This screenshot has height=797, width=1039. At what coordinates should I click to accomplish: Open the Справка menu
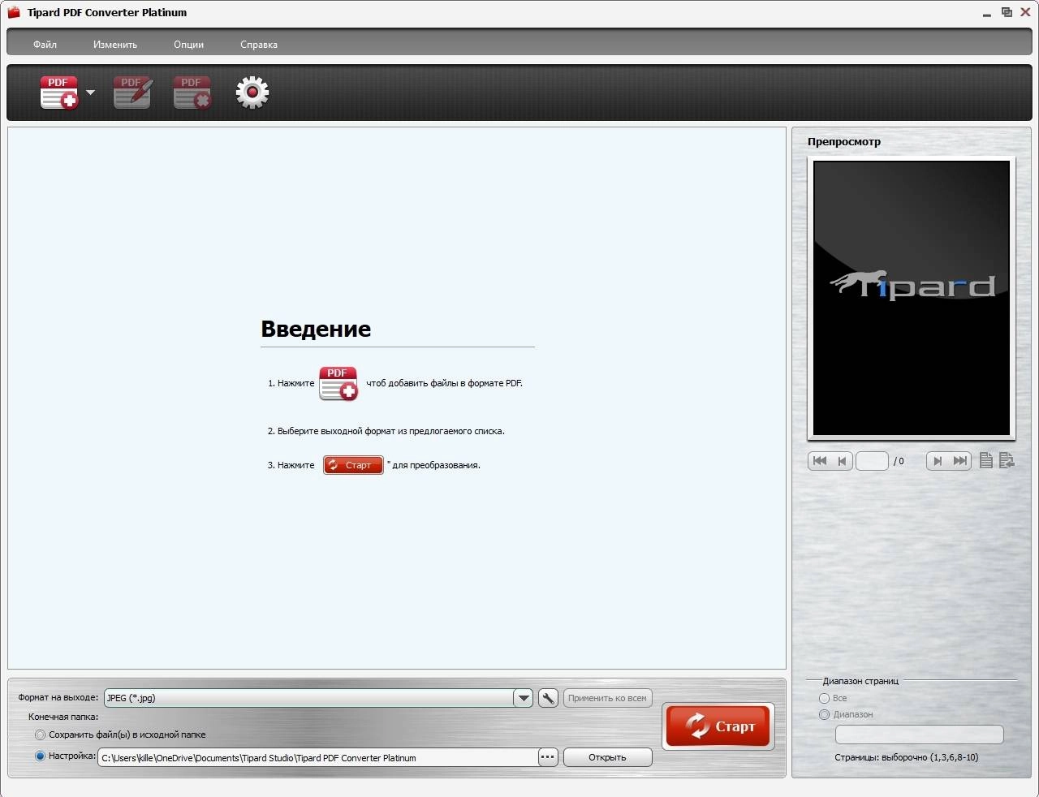259,45
